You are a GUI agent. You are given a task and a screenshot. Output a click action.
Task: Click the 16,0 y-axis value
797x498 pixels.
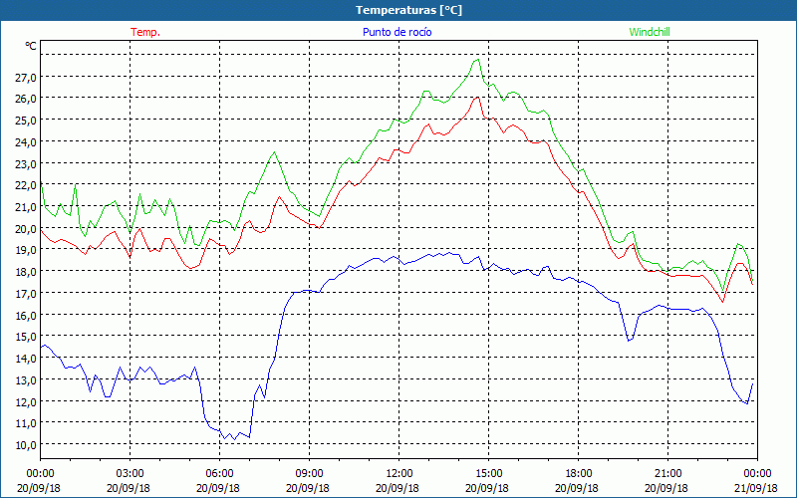click(x=27, y=316)
